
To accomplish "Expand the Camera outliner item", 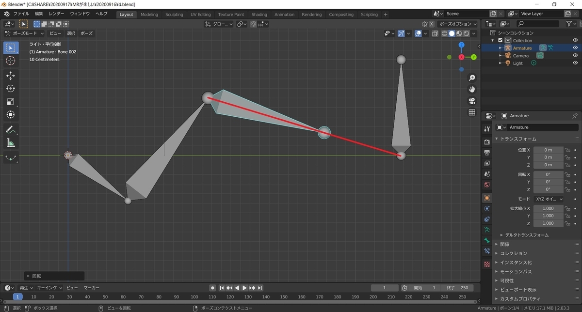I will (501, 56).
